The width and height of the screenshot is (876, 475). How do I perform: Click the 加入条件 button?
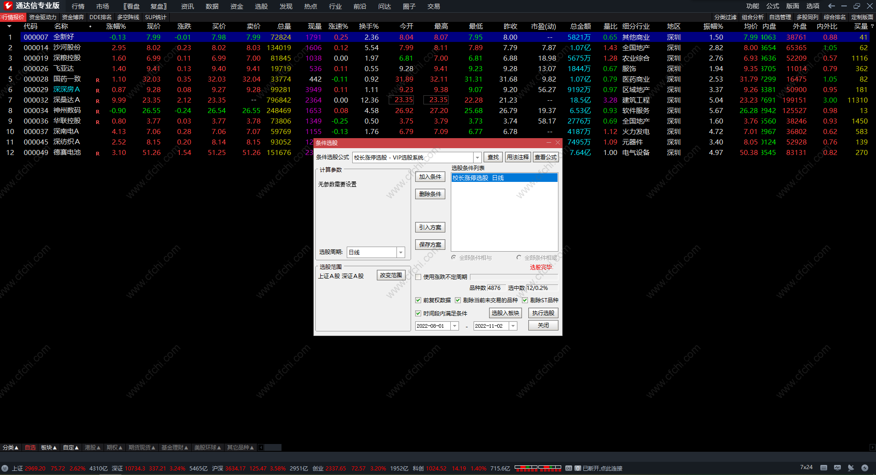(x=430, y=177)
